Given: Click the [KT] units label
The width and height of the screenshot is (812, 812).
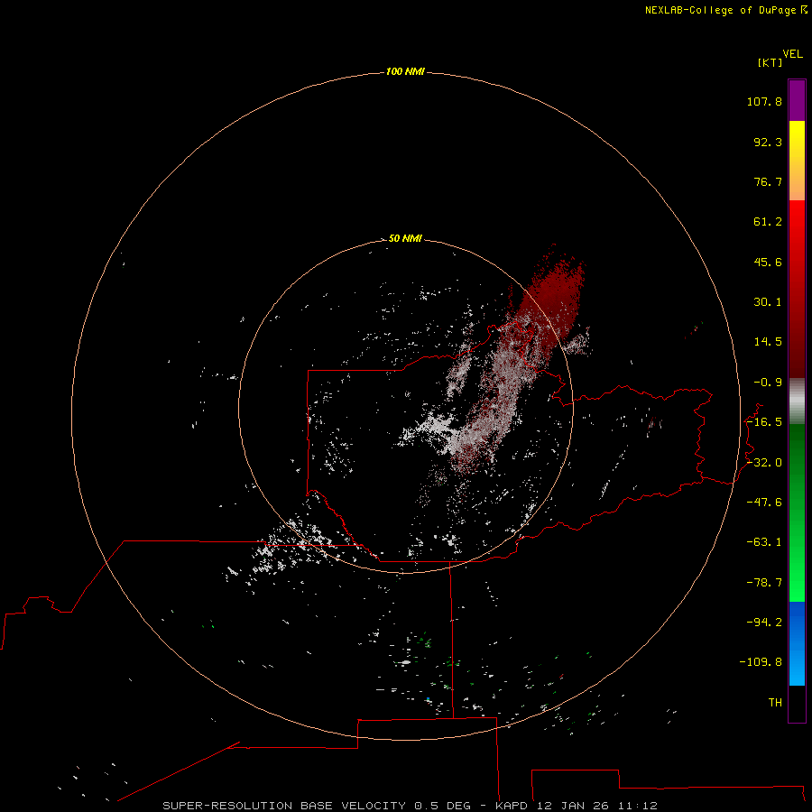Looking at the screenshot, I should 770,62.
